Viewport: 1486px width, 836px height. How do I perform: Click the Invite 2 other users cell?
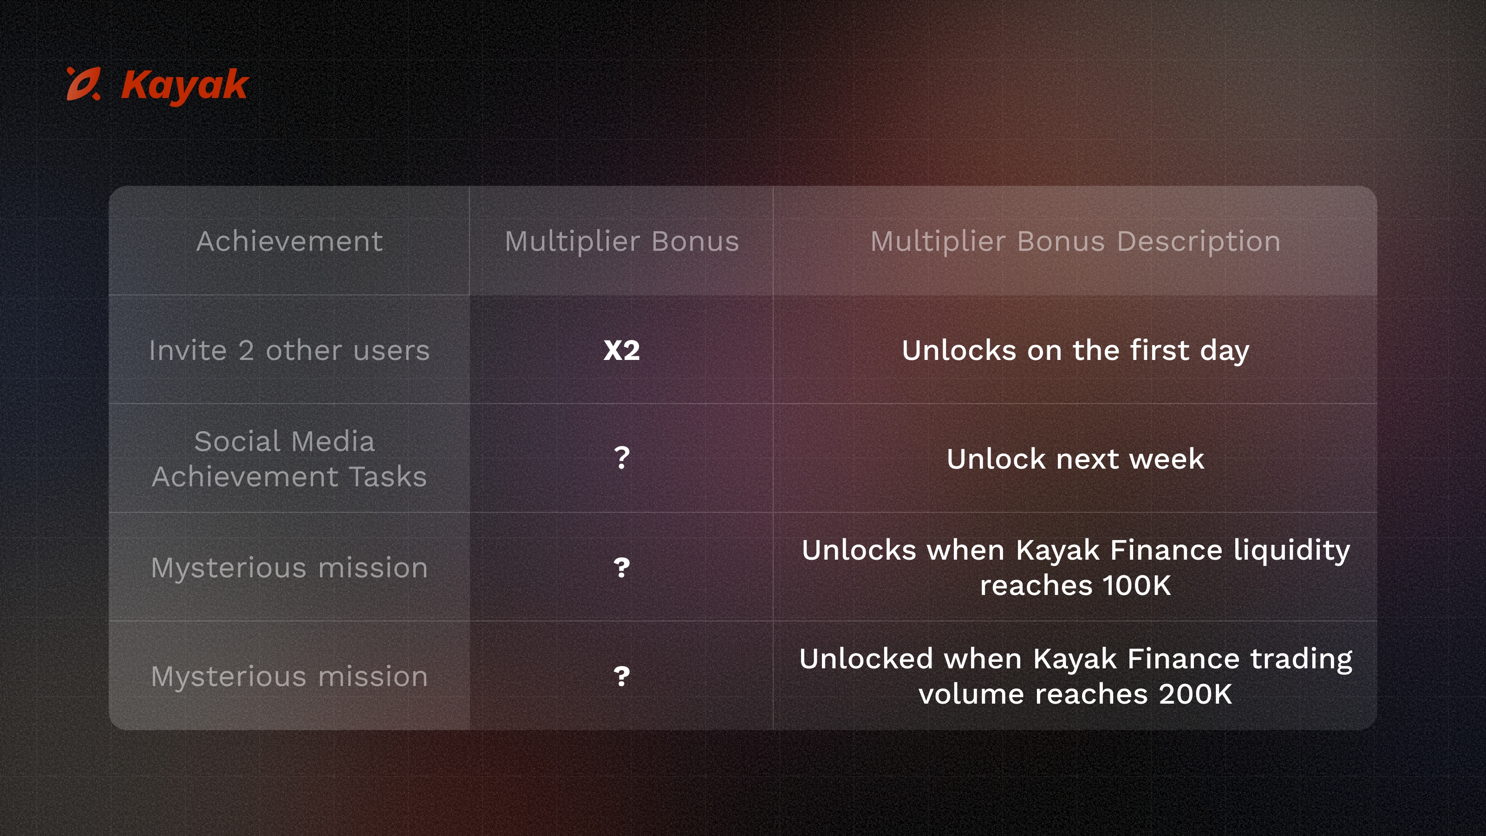[289, 350]
